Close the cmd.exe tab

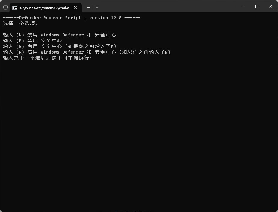click(x=75, y=8)
